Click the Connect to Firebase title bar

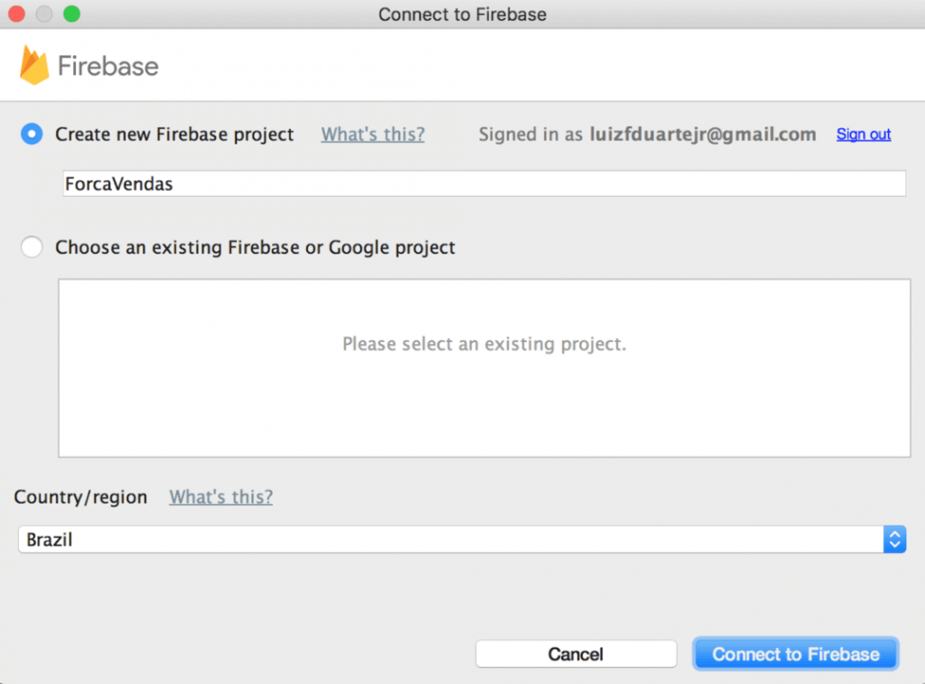point(462,14)
